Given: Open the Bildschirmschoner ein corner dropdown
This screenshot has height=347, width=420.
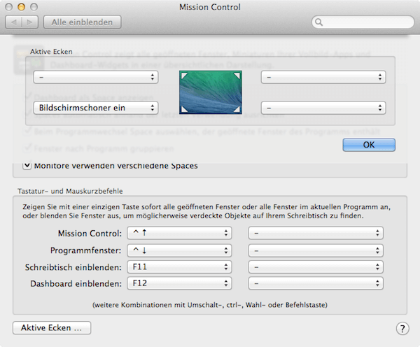Looking at the screenshot, I should (96, 108).
